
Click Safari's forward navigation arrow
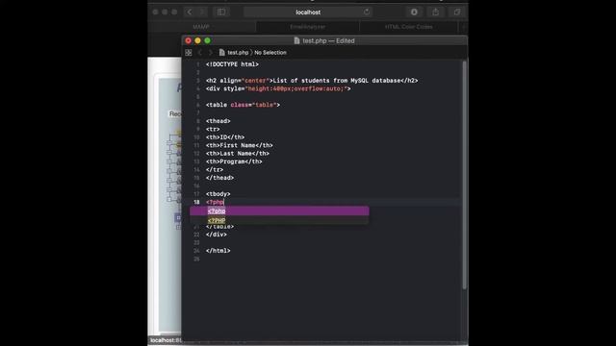pyautogui.click(x=202, y=12)
